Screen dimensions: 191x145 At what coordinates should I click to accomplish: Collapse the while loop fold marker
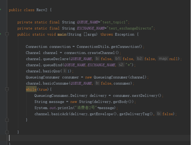point(7,89)
